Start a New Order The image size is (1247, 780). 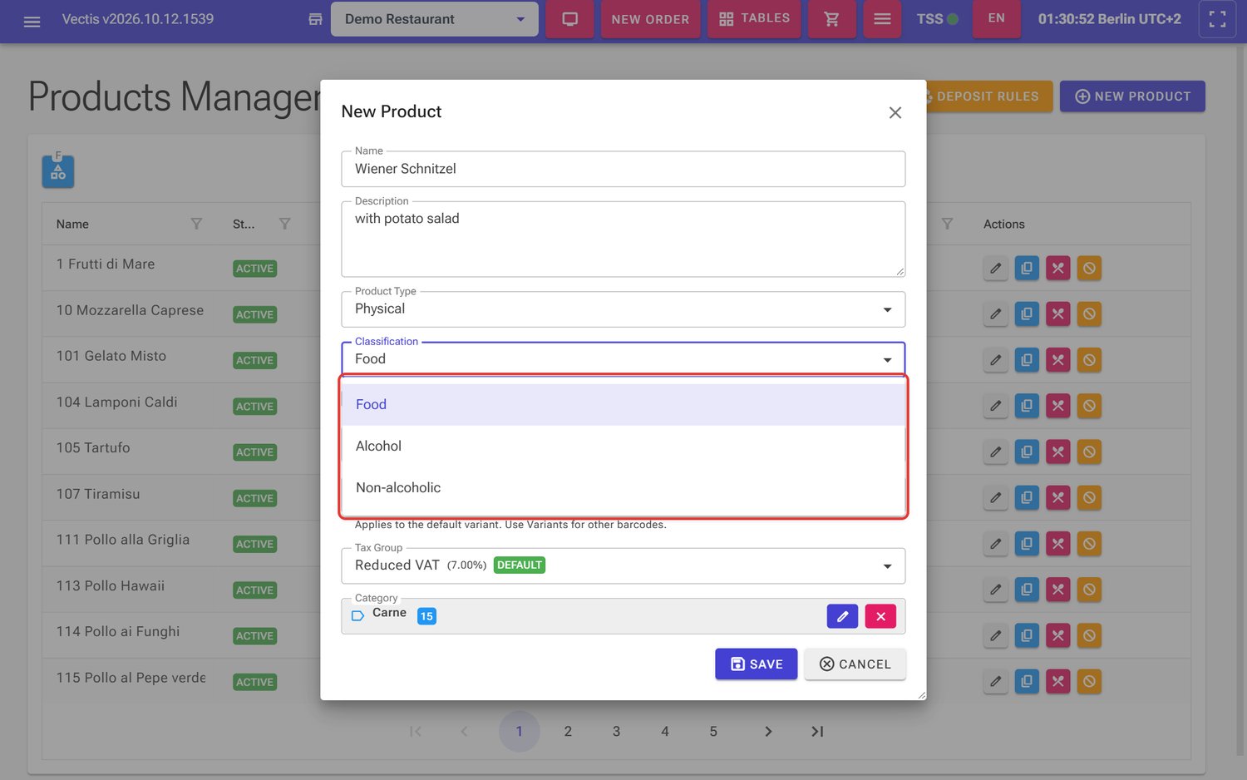650,19
